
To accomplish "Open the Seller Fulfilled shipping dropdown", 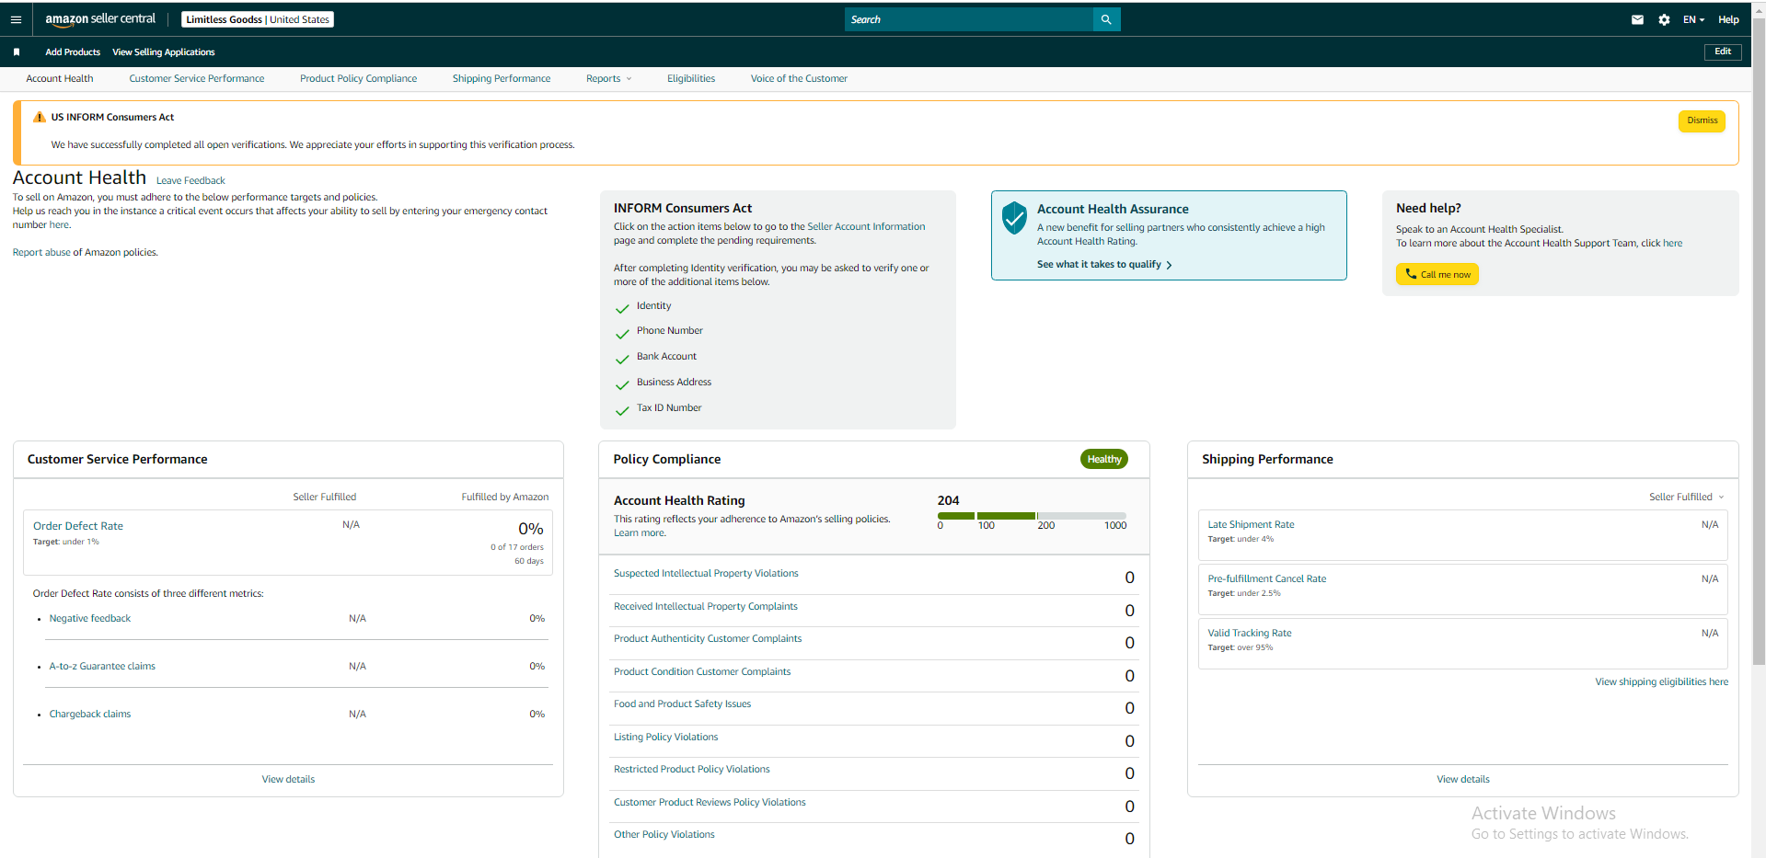I will click(x=1686, y=497).
